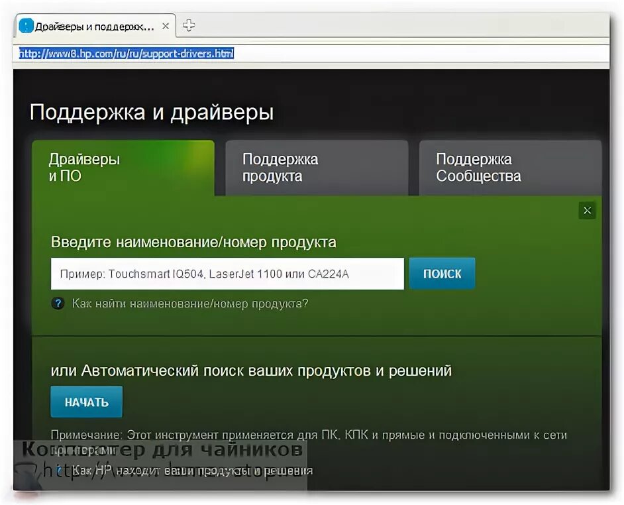The width and height of the screenshot is (624, 505).
Task: Select the Драйверы и поддержка browser tab
Action: pos(95,27)
